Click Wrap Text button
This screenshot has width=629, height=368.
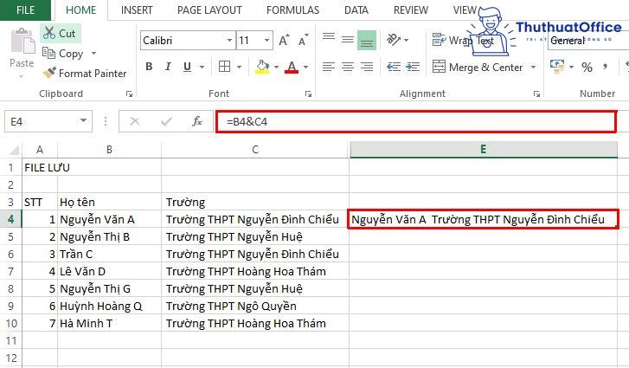click(x=463, y=40)
